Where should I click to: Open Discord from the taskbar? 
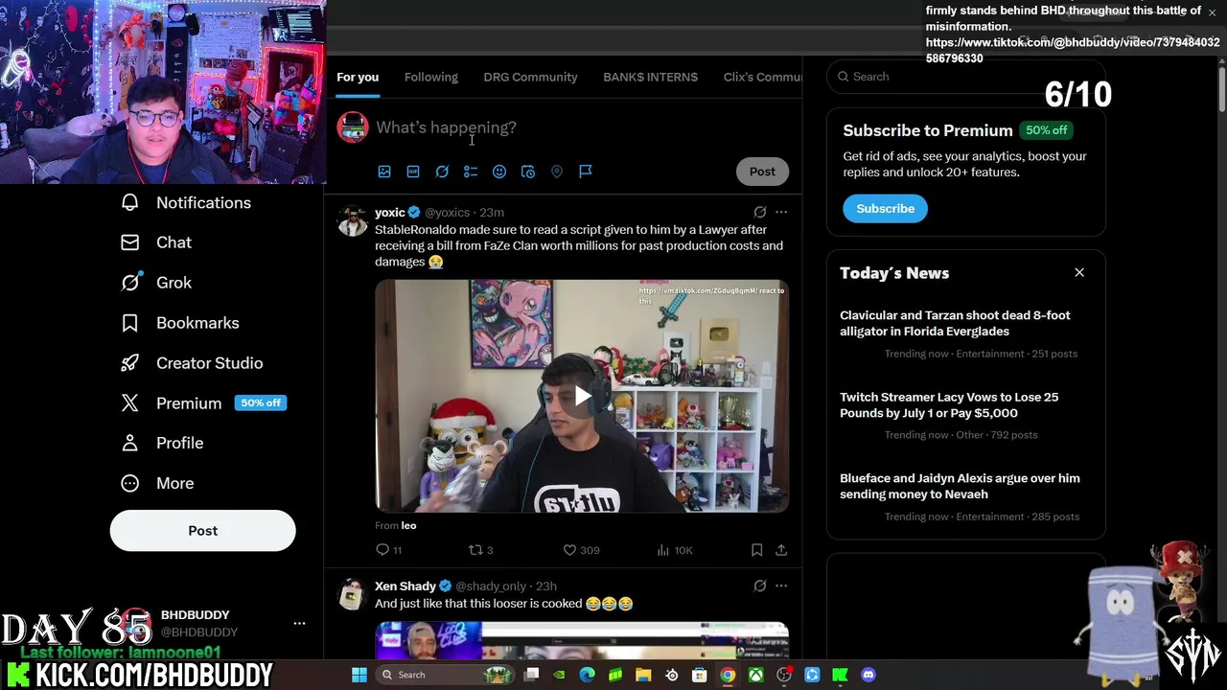868,675
